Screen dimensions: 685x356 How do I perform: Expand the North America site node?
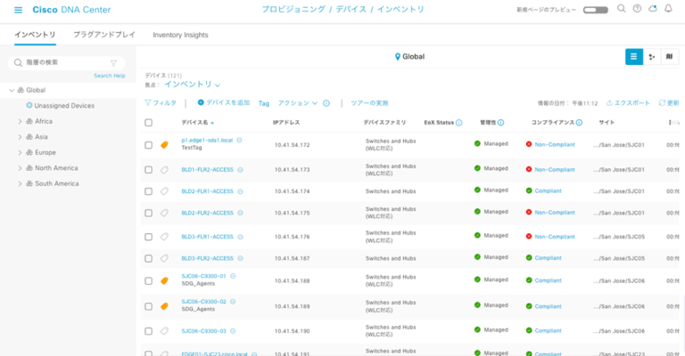point(20,168)
